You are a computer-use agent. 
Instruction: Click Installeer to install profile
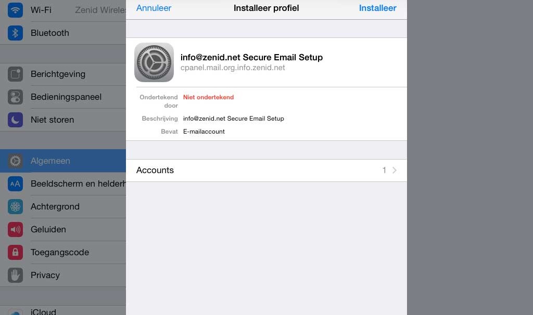pyautogui.click(x=378, y=8)
